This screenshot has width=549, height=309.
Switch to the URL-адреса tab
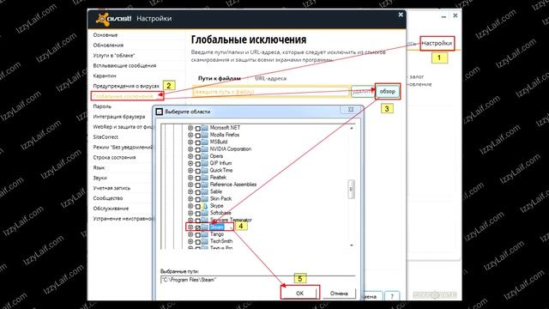click(x=271, y=78)
